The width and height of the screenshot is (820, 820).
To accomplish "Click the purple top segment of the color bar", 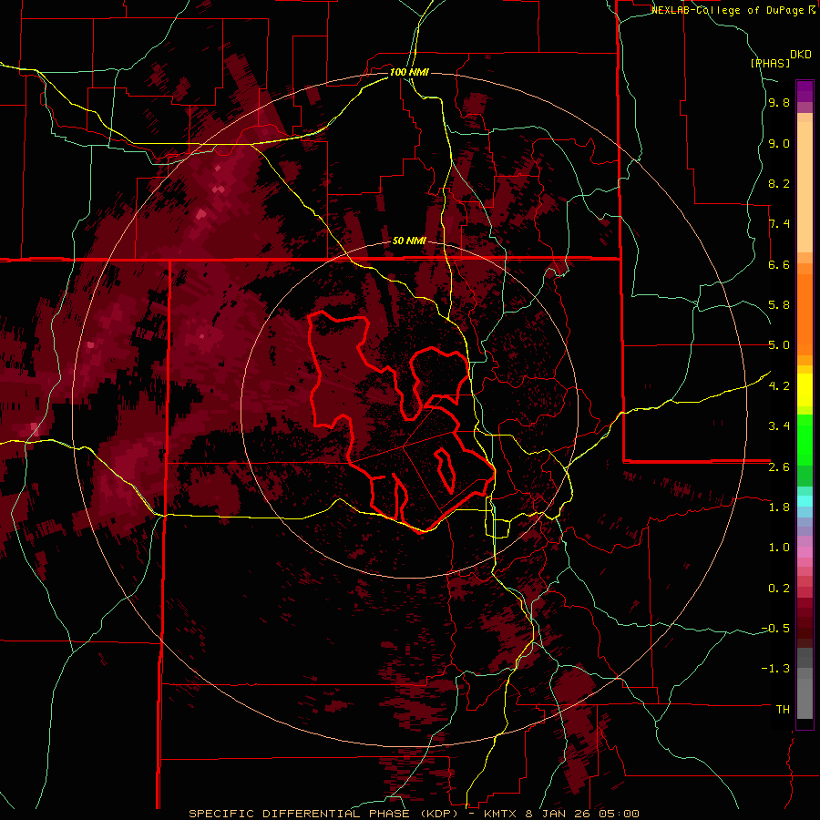I will pos(805,91).
